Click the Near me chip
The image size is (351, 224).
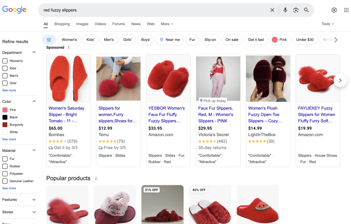coord(170,40)
